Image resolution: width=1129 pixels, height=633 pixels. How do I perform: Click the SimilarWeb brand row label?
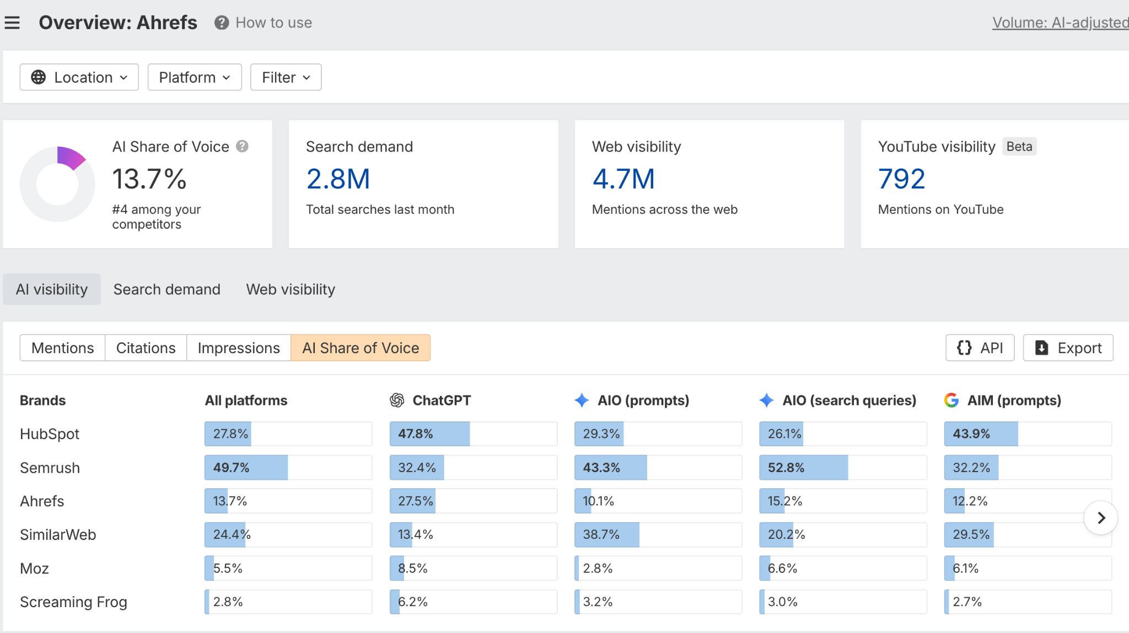tap(58, 535)
